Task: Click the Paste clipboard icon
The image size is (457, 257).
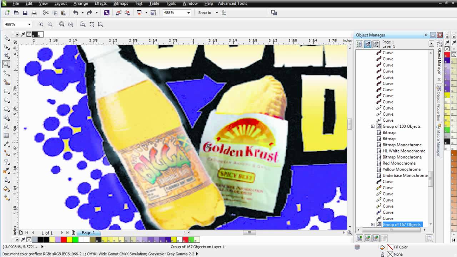Action: [64, 12]
